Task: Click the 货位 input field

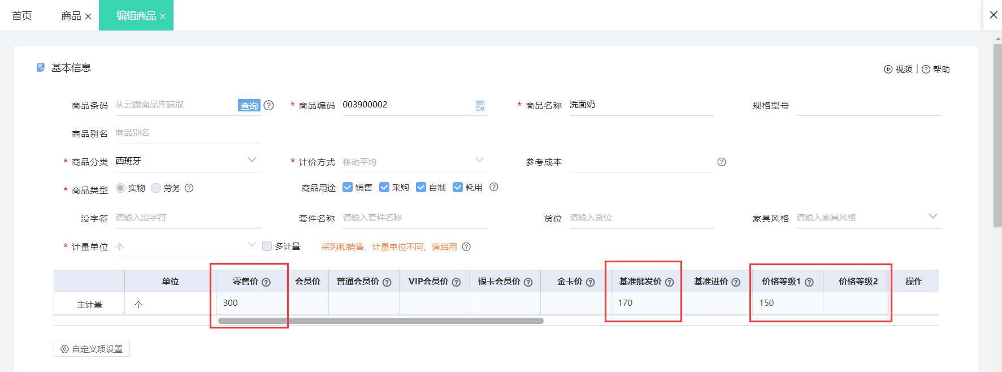Action: (x=641, y=218)
